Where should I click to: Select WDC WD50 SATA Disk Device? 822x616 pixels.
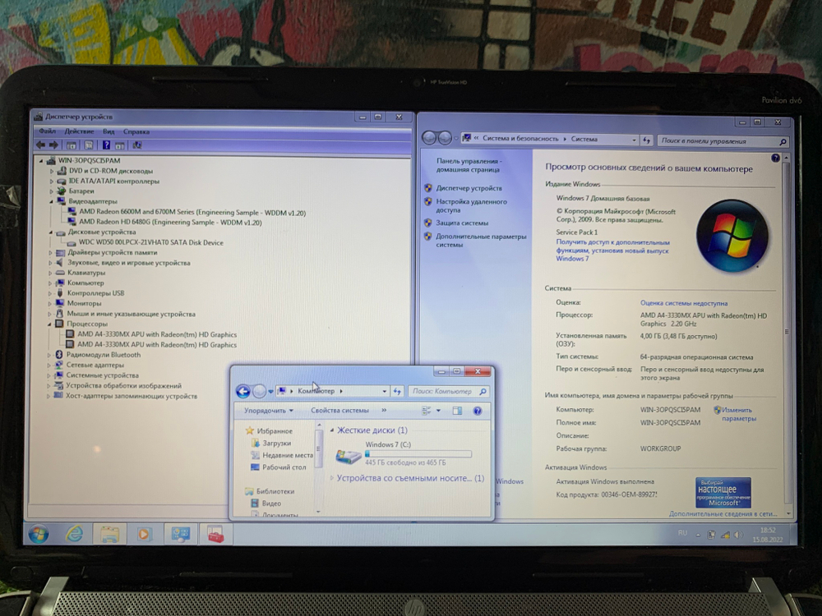[150, 242]
